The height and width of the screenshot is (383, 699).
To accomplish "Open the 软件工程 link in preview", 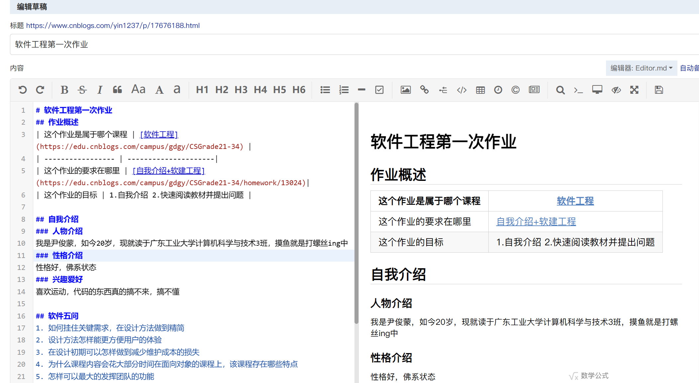I will pyautogui.click(x=575, y=201).
